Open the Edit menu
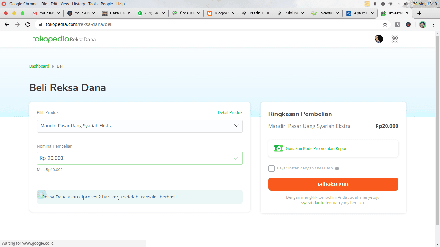The height and width of the screenshot is (247, 440). point(54,4)
